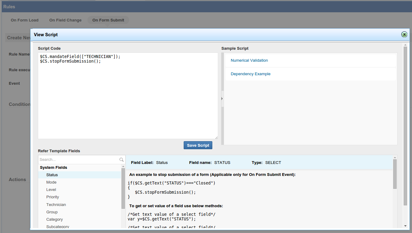Select the Mode field

tap(51, 182)
